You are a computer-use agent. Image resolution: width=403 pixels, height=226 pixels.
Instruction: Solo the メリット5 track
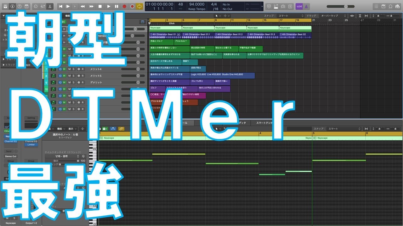tap(74, 76)
